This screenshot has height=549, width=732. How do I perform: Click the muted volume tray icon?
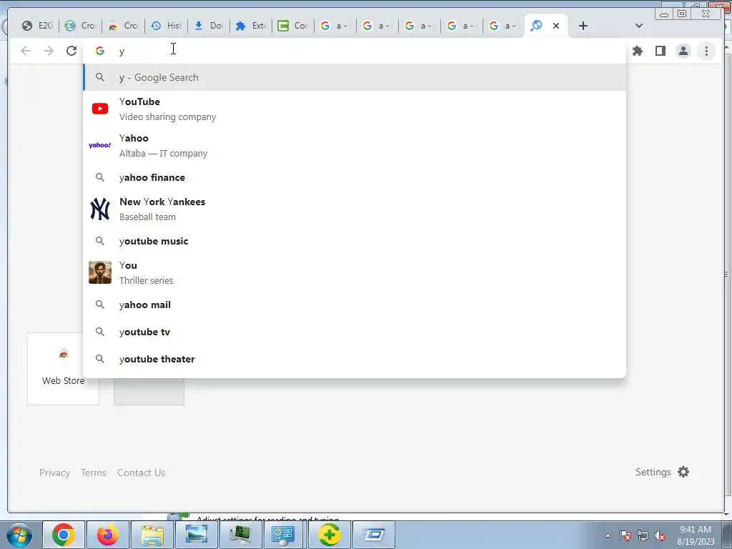click(x=660, y=536)
